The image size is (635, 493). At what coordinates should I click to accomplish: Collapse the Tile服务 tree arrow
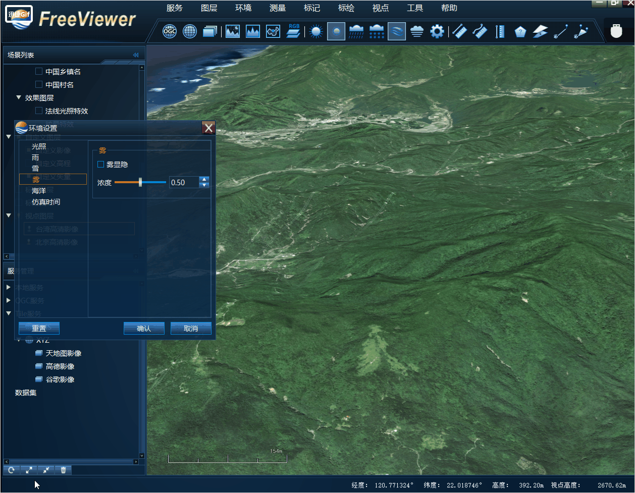coord(9,313)
